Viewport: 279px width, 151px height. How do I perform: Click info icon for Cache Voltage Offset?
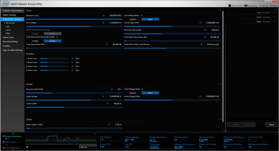pyautogui.click(x=200, y=96)
